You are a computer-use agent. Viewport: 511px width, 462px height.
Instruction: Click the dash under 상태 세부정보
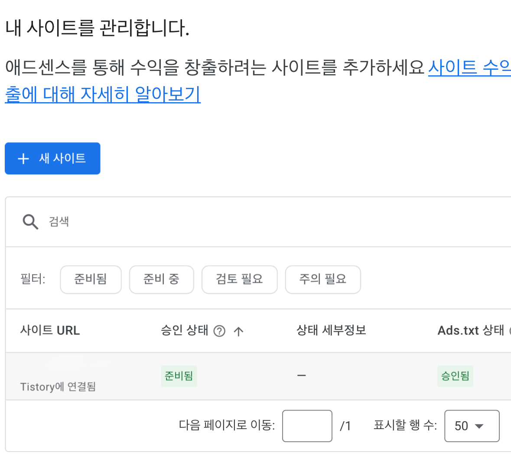click(x=301, y=376)
